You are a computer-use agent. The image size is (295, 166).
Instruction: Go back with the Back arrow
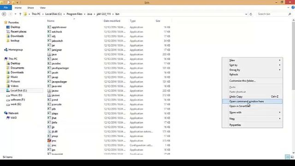[x=4, y=14]
